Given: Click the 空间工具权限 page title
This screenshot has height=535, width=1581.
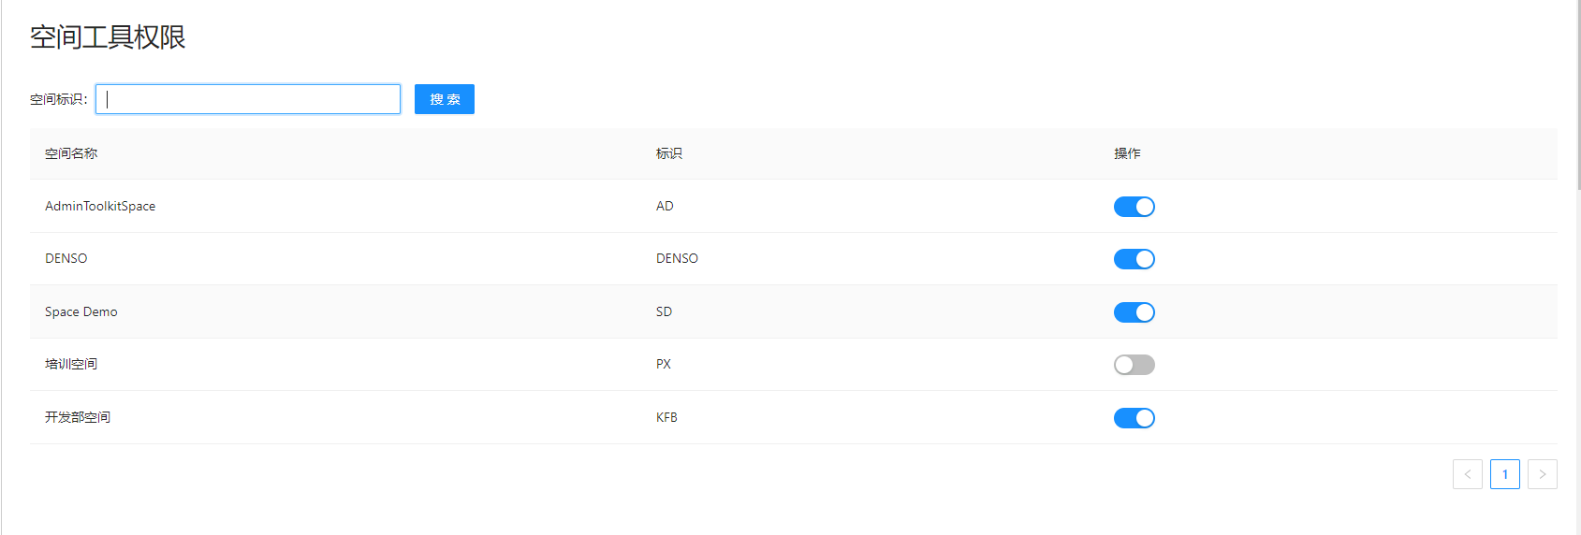Looking at the screenshot, I should click(108, 37).
